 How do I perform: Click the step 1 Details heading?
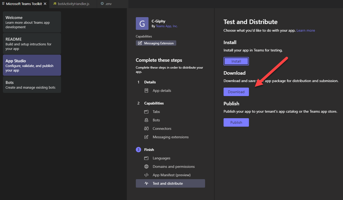tap(150, 82)
